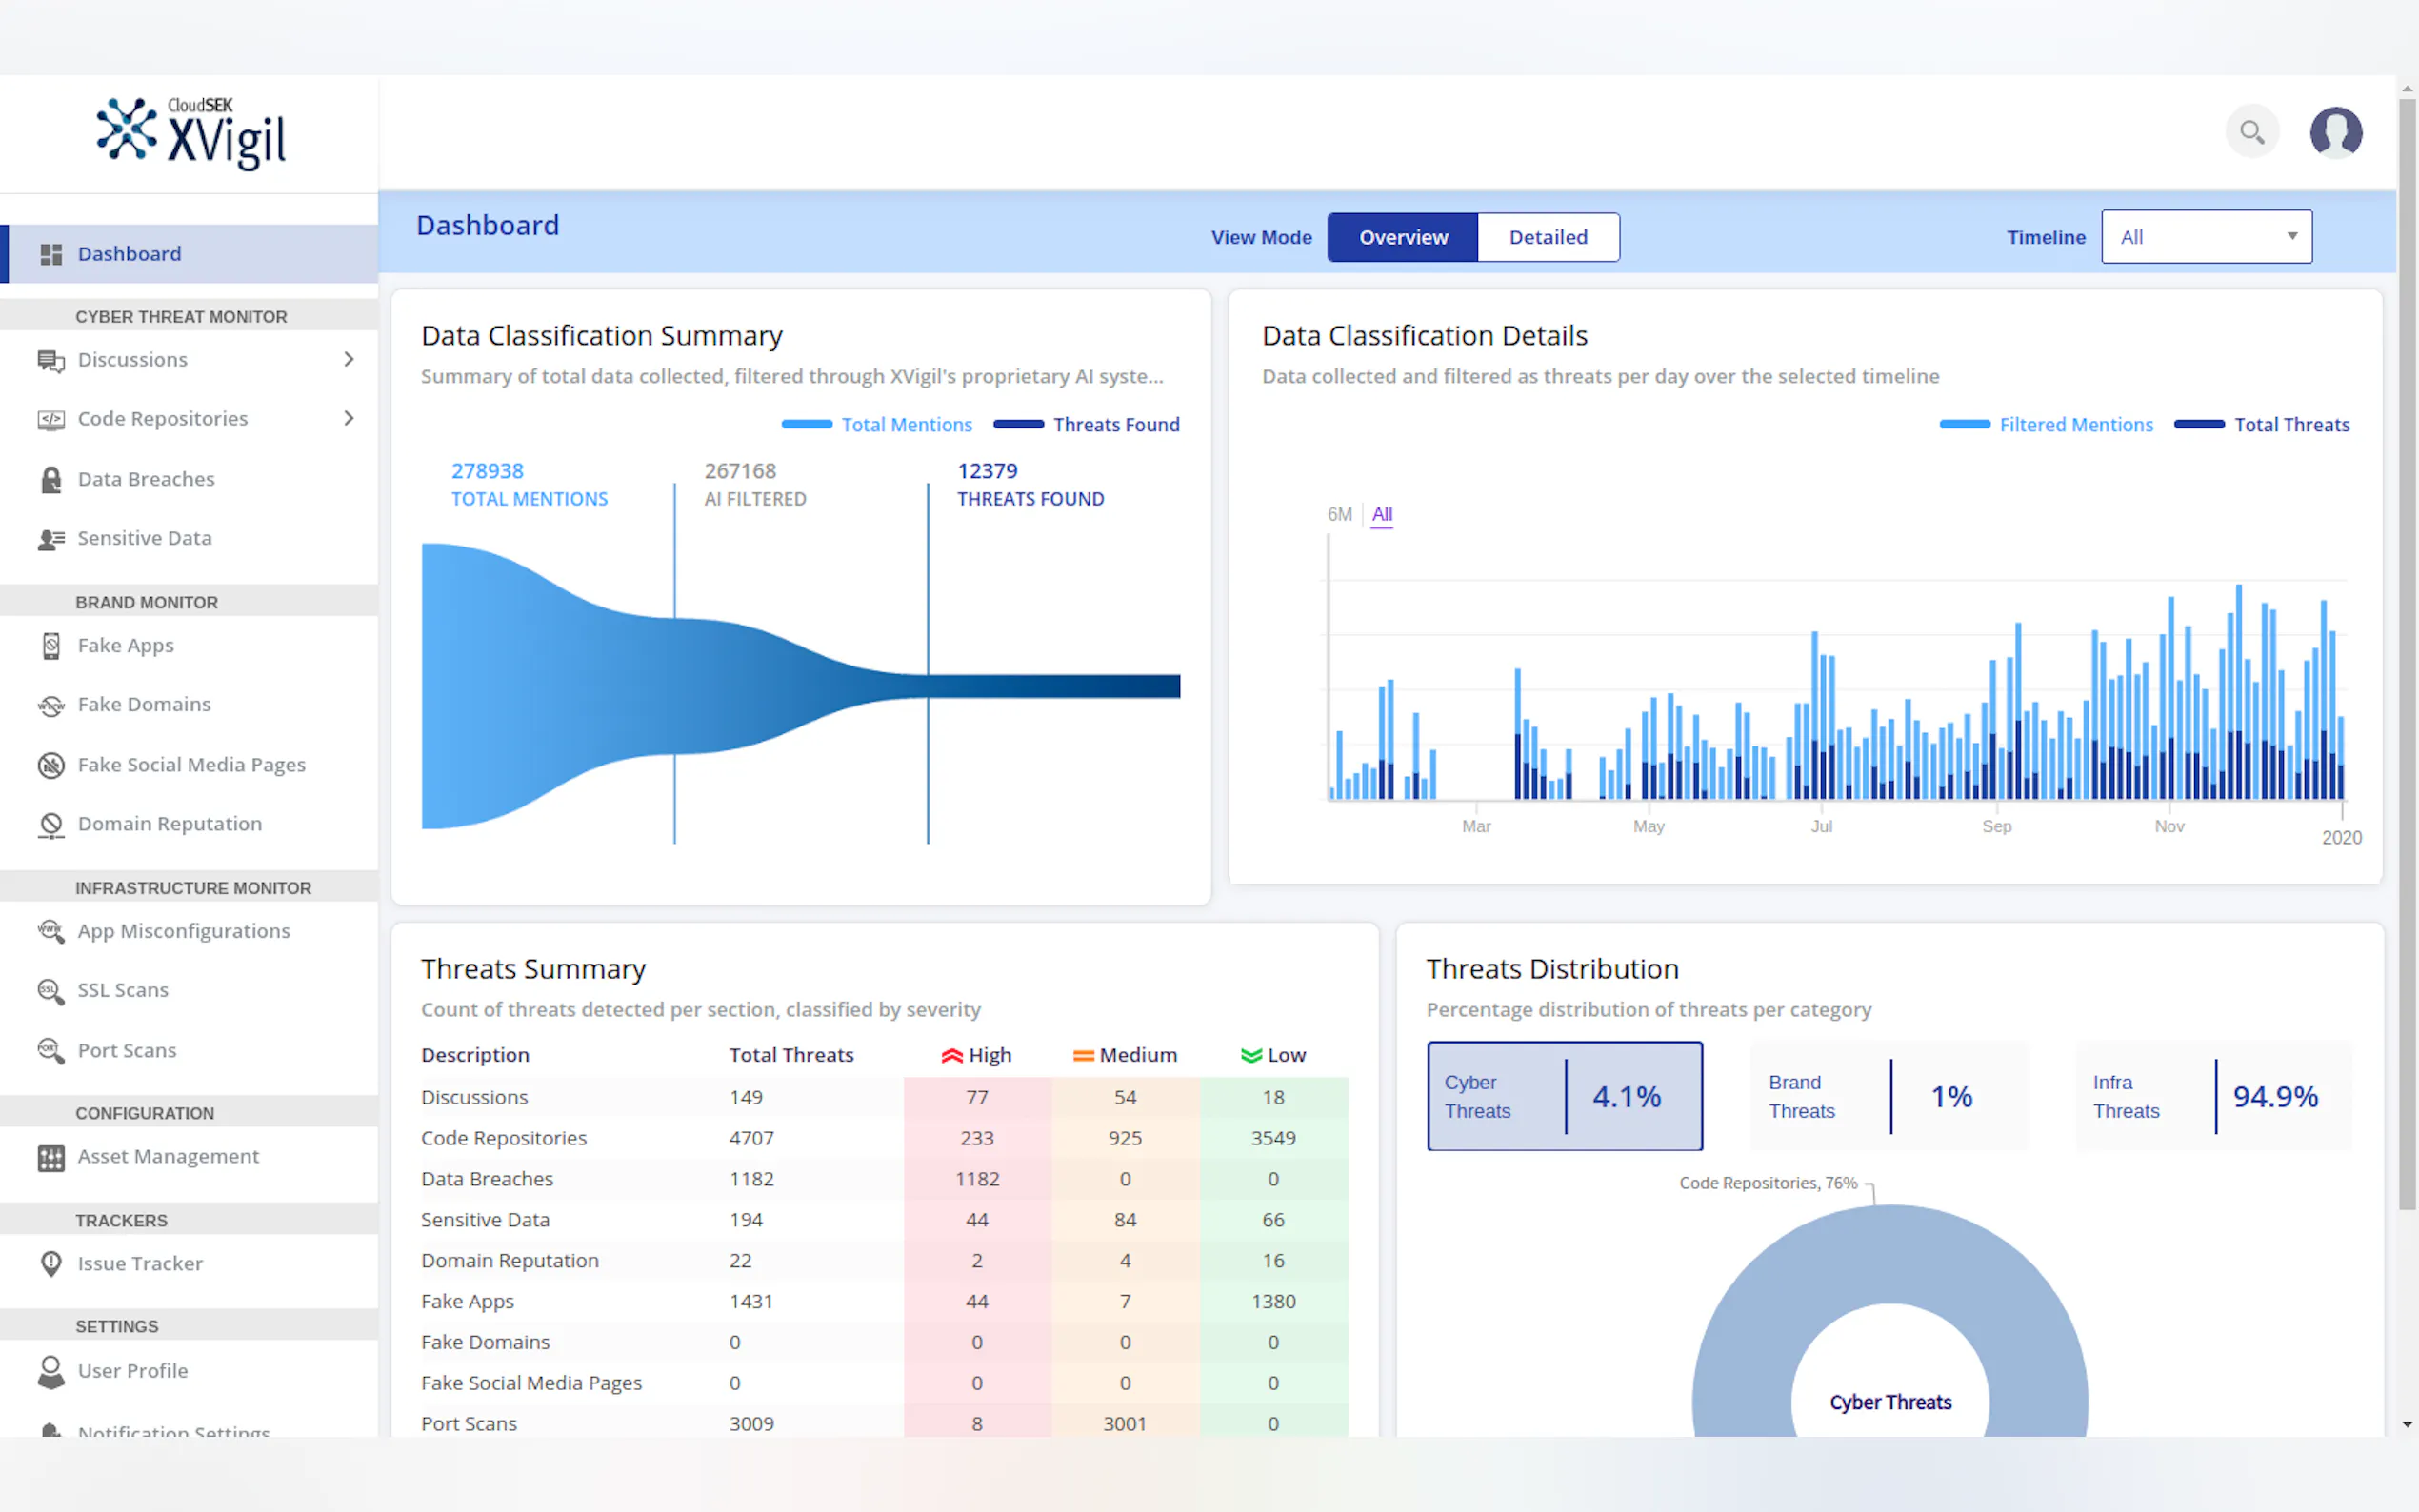Open the user avatar menu

click(2335, 132)
